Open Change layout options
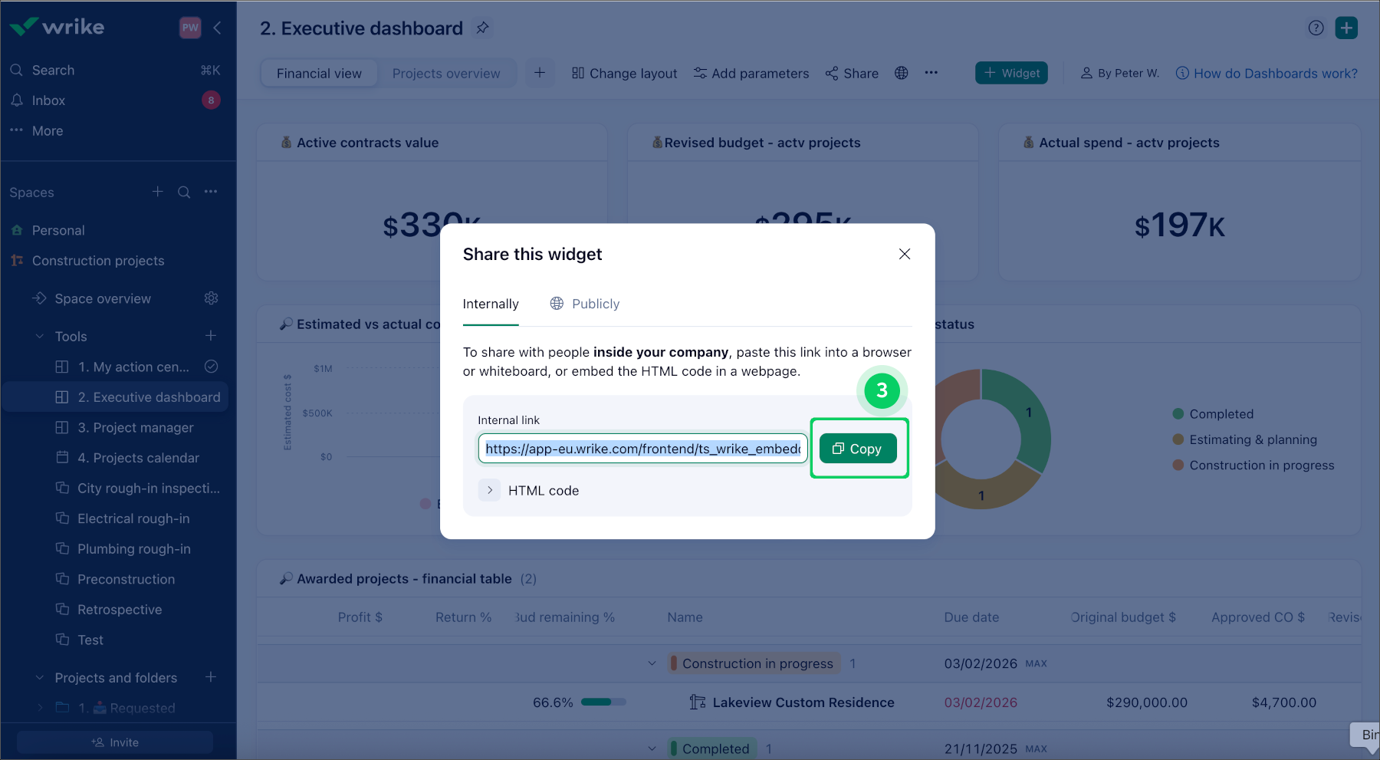 624,74
